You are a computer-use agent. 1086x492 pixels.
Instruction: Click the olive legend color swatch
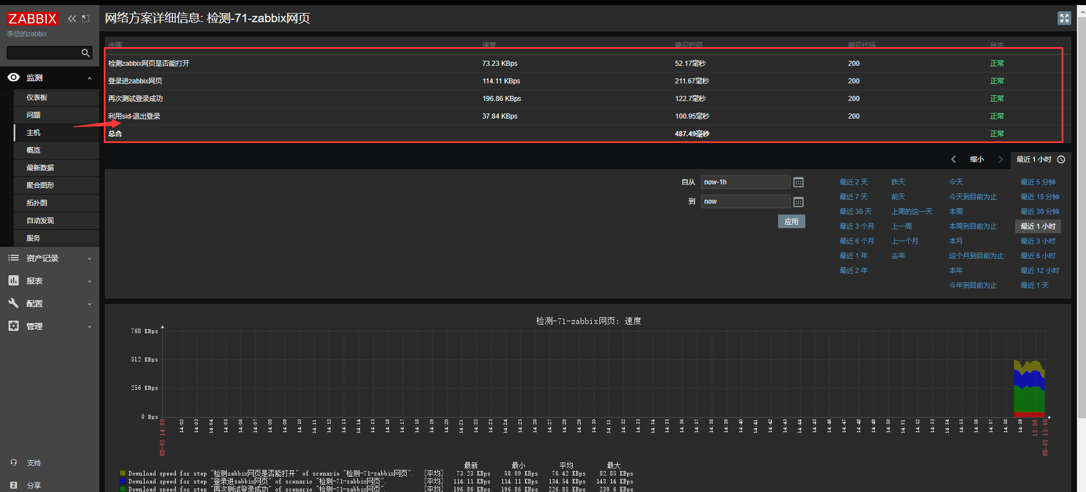click(122, 473)
